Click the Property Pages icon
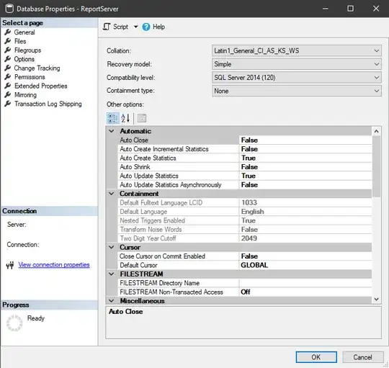This screenshot has width=389, height=368. [x=142, y=118]
